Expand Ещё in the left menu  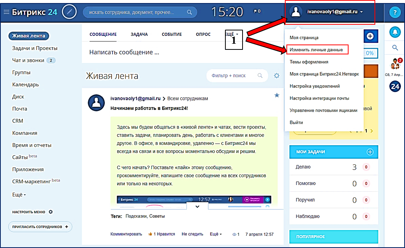coord(19,195)
